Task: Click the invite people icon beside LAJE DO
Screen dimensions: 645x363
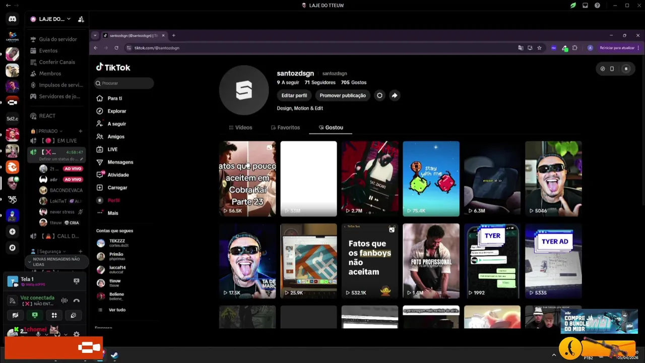Action: 81,19
